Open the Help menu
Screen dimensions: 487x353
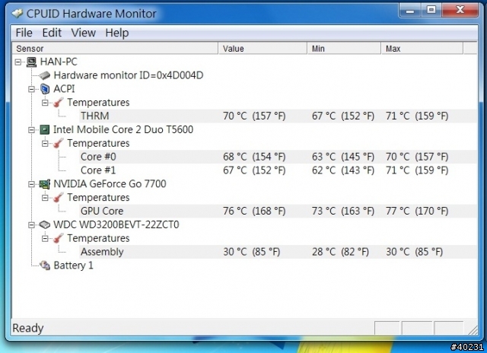tap(116, 33)
